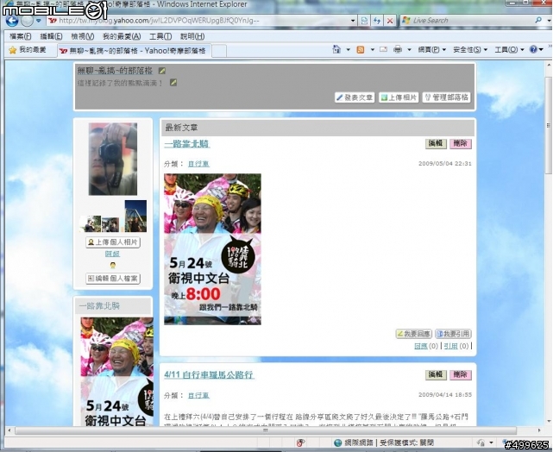Click the blue Help question mark icon
Image resolution: width=553 pixels, height=452 pixels.
[533, 49]
